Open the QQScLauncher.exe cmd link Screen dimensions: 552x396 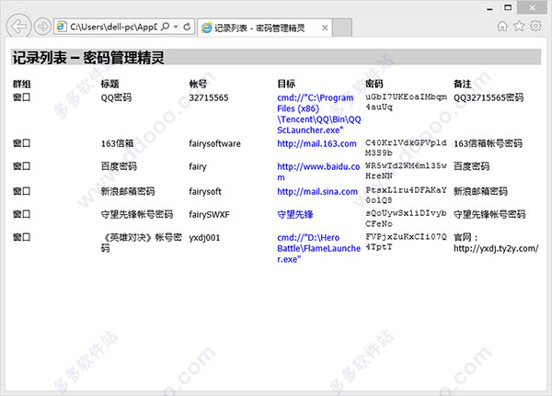tap(319, 114)
